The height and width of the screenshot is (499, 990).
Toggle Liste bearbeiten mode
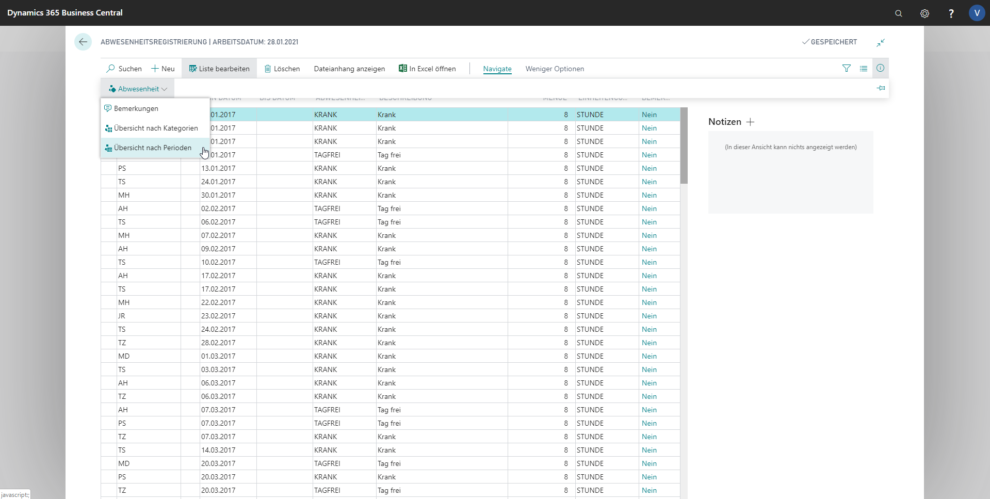click(x=219, y=69)
